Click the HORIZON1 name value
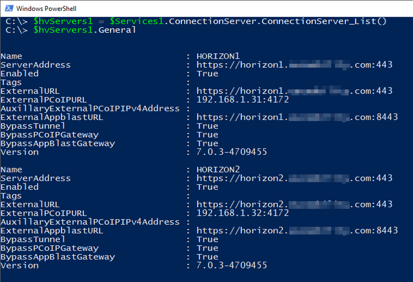This screenshot has height=282, width=413. [x=218, y=56]
